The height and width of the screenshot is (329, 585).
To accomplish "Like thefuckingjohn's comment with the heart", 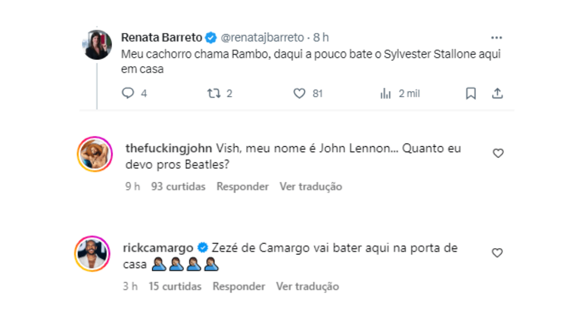I will pos(498,154).
